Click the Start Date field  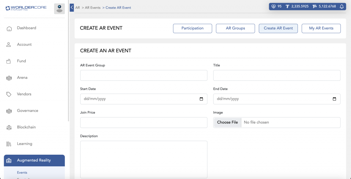pos(144,99)
